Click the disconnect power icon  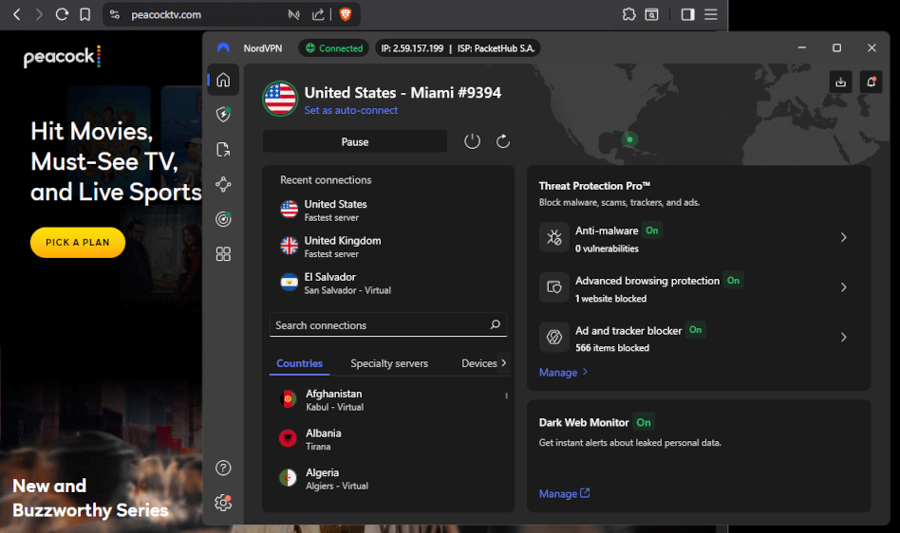tap(472, 141)
